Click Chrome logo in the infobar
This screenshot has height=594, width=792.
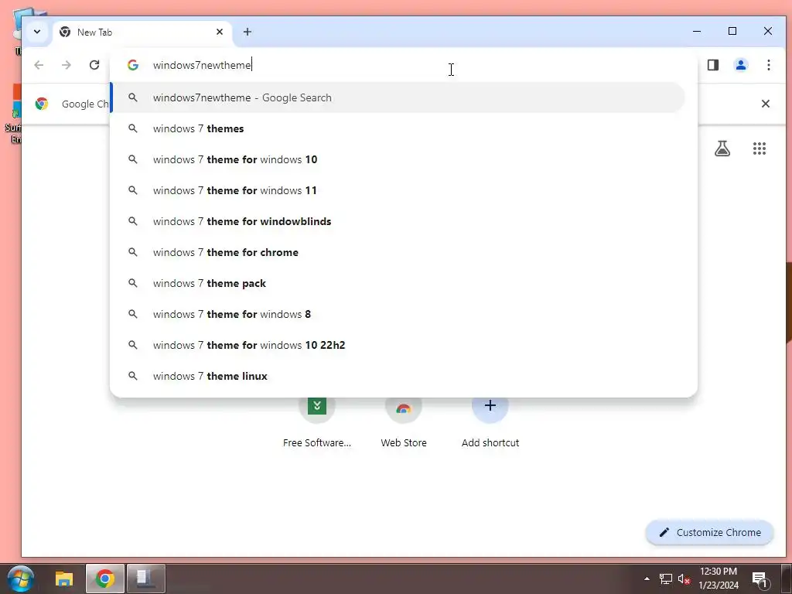[42, 104]
